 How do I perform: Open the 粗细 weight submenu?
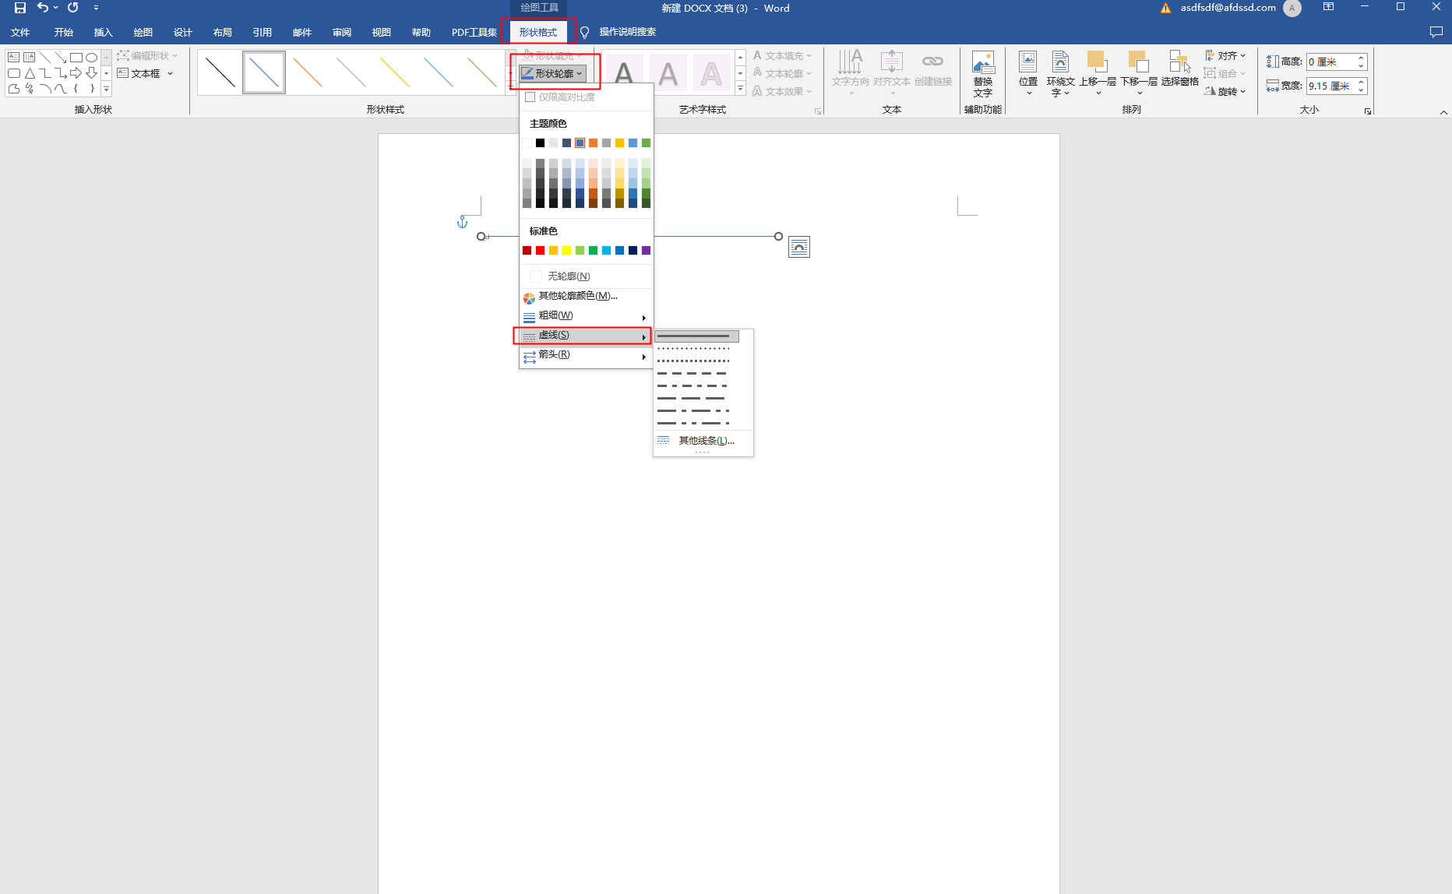point(586,315)
